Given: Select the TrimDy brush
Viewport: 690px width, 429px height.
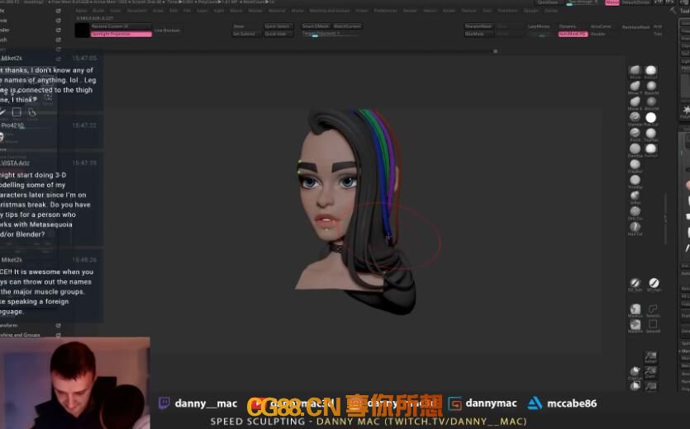Looking at the screenshot, I should [x=635, y=181].
